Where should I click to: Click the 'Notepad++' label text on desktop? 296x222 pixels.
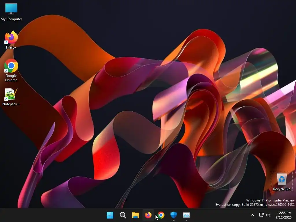pyautogui.click(x=11, y=104)
